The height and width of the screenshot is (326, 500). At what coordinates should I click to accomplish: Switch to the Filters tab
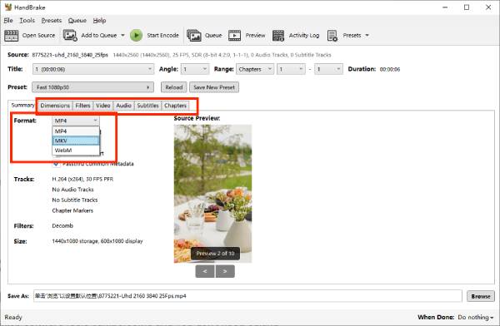pos(82,106)
